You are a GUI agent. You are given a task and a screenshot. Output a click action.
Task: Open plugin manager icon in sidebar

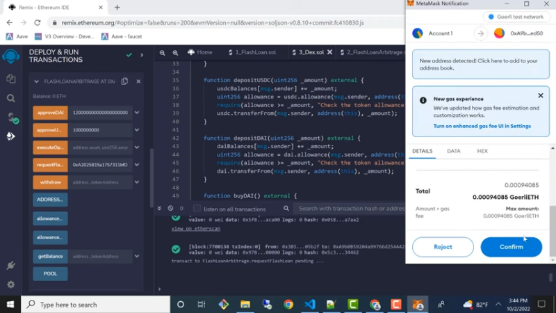[10, 266]
